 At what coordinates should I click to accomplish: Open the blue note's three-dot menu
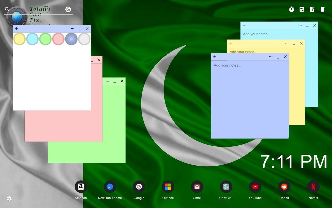271,57
